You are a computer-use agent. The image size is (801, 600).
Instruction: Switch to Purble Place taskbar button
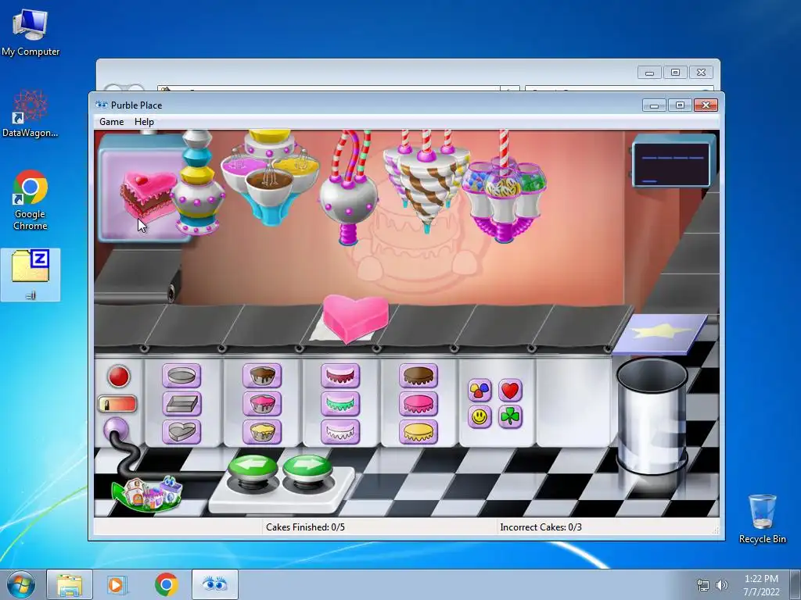[x=214, y=584]
